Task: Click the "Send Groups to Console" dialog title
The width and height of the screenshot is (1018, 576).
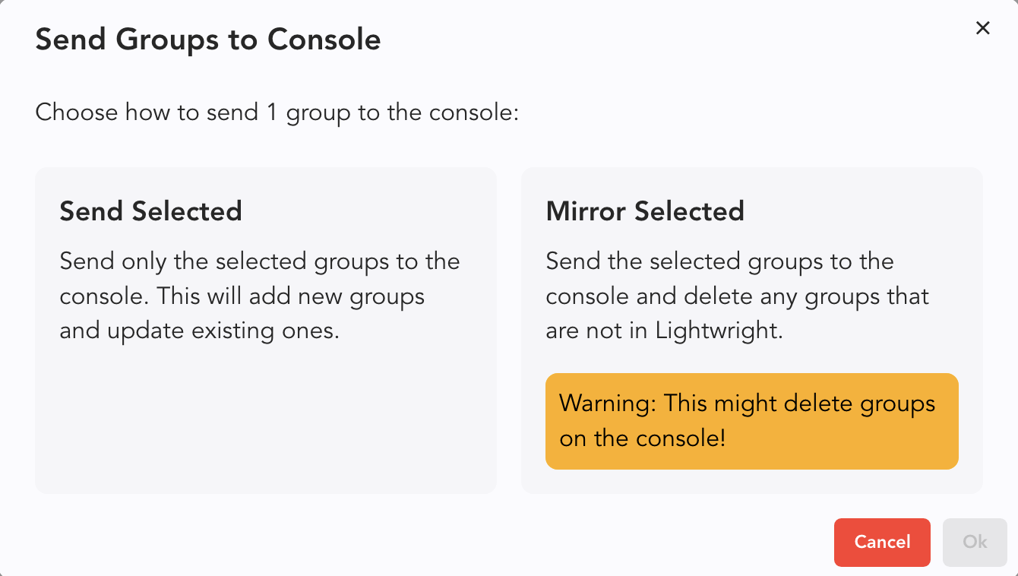Action: [207, 40]
